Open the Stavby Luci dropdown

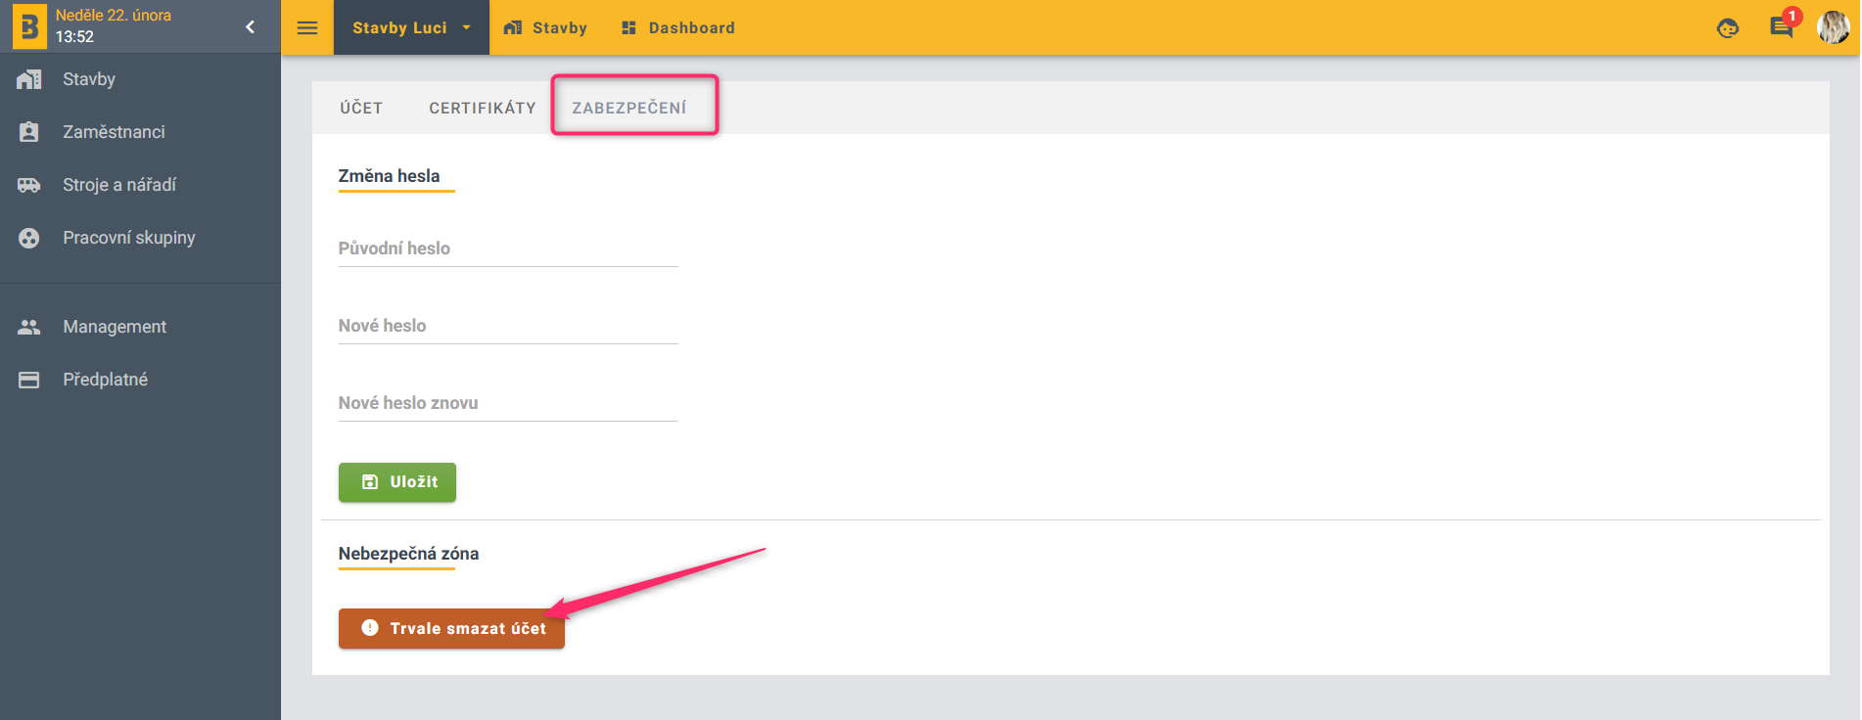pos(411,27)
